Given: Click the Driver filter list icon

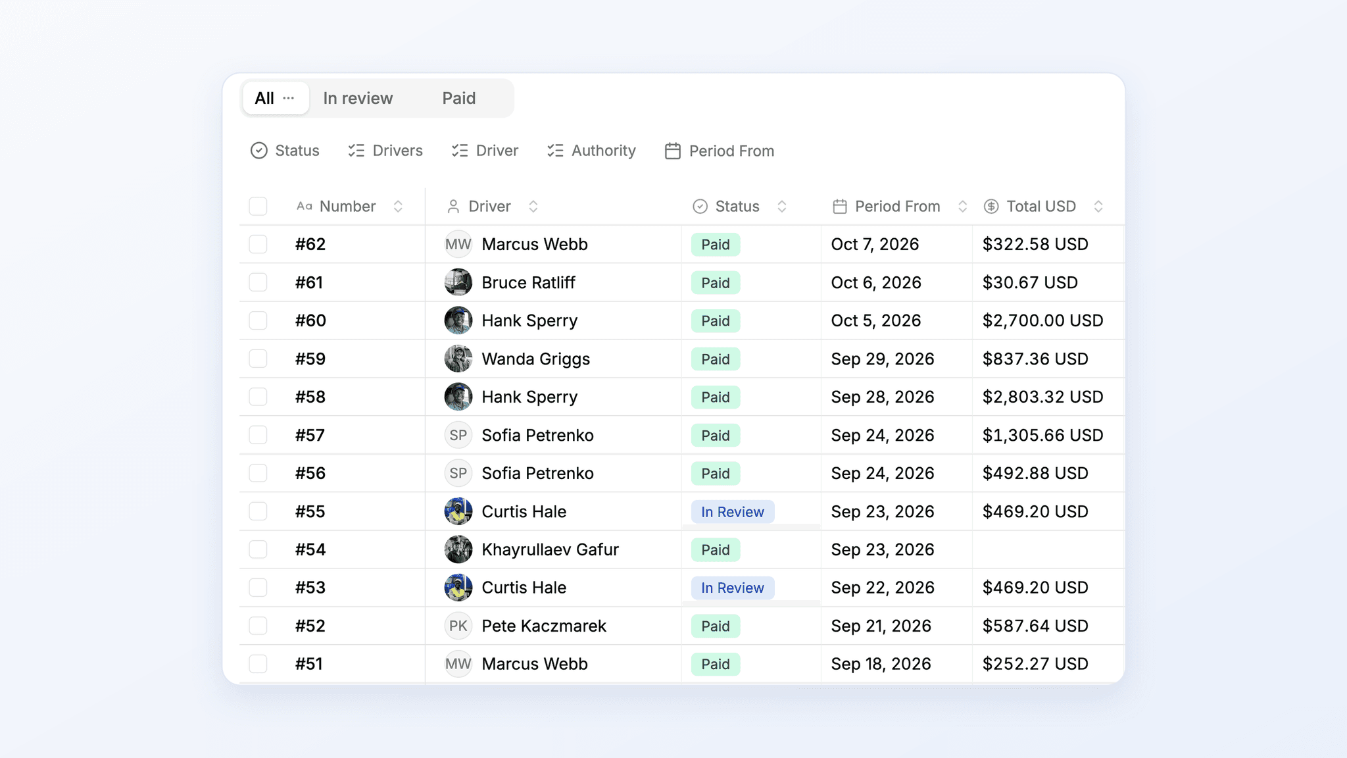Looking at the screenshot, I should [x=460, y=151].
